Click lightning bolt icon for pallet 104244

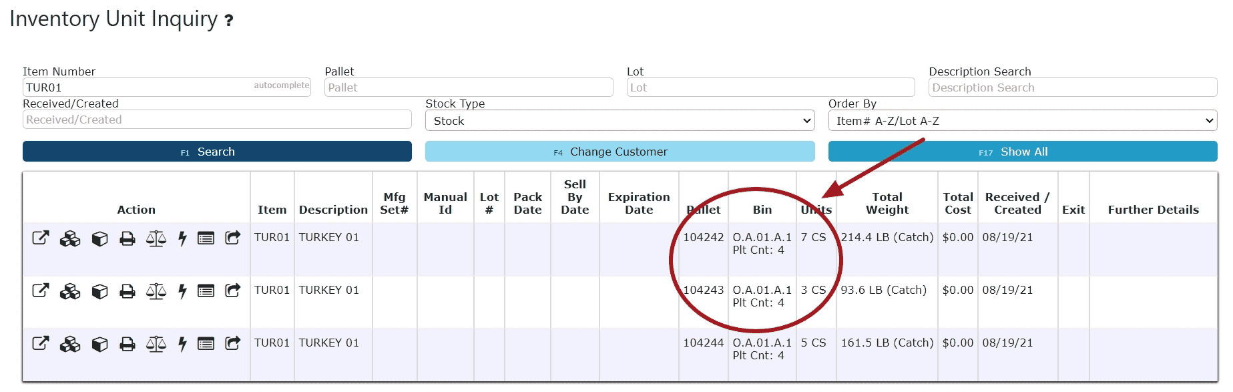[182, 344]
